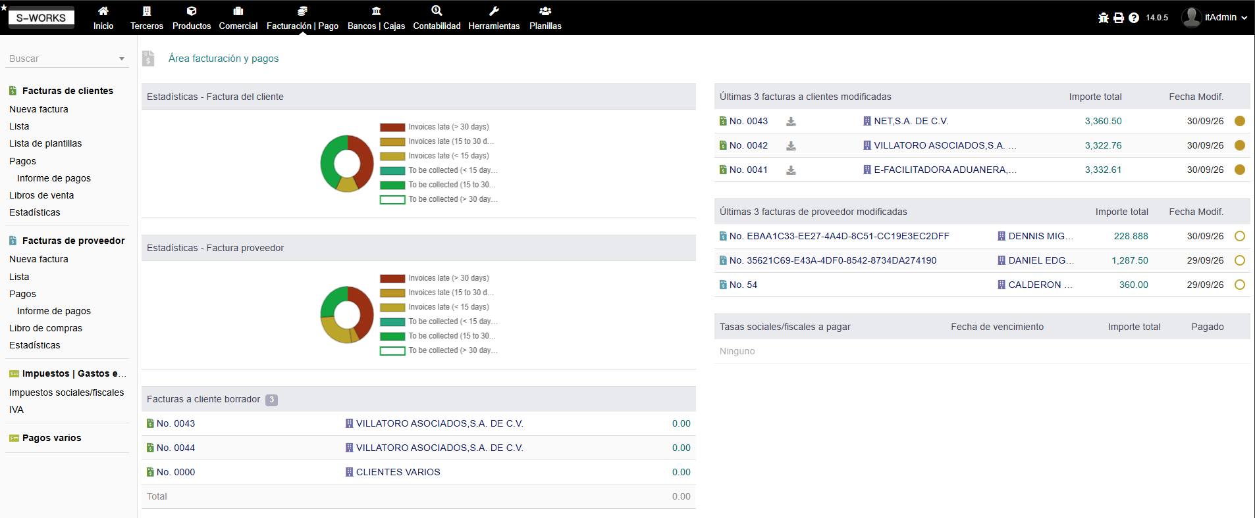Open Informe de pagos under Facturas de clientes

[x=54, y=178]
